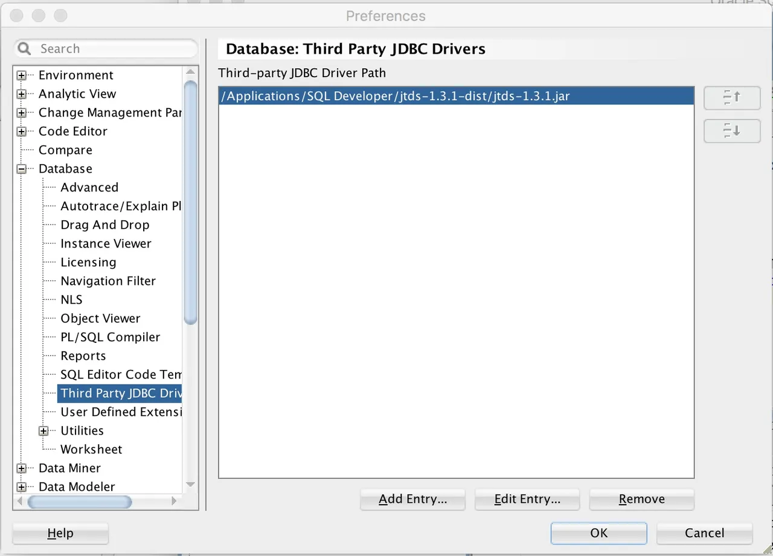773x556 pixels.
Task: Open Help for preferences
Action: 60,533
